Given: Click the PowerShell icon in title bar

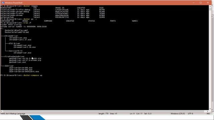Looking at the screenshot, I should click(3, 3).
